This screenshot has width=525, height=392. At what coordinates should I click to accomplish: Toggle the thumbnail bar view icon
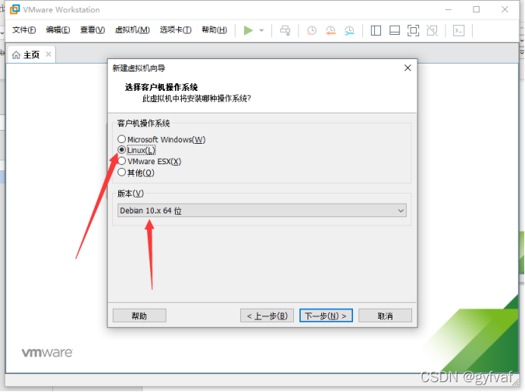(395, 30)
